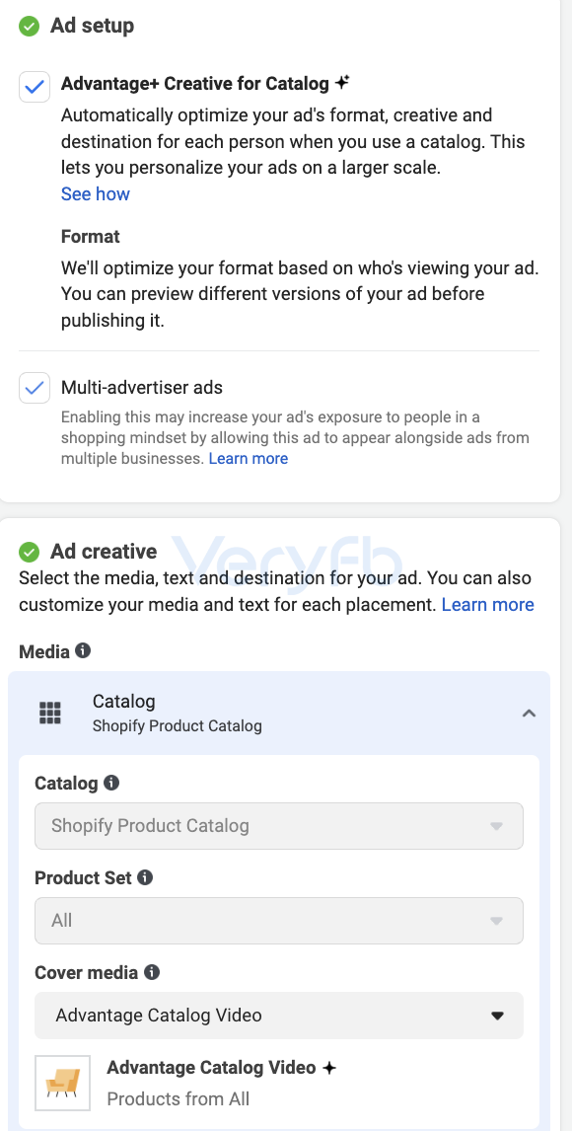Open the See how link
Image resolution: width=572 pixels, height=1131 pixels.
tap(95, 194)
